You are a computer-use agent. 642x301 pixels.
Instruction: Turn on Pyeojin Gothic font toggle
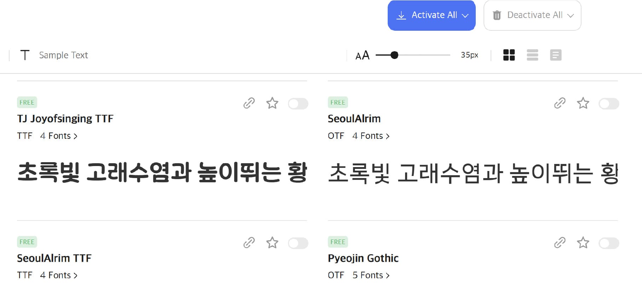(x=609, y=243)
